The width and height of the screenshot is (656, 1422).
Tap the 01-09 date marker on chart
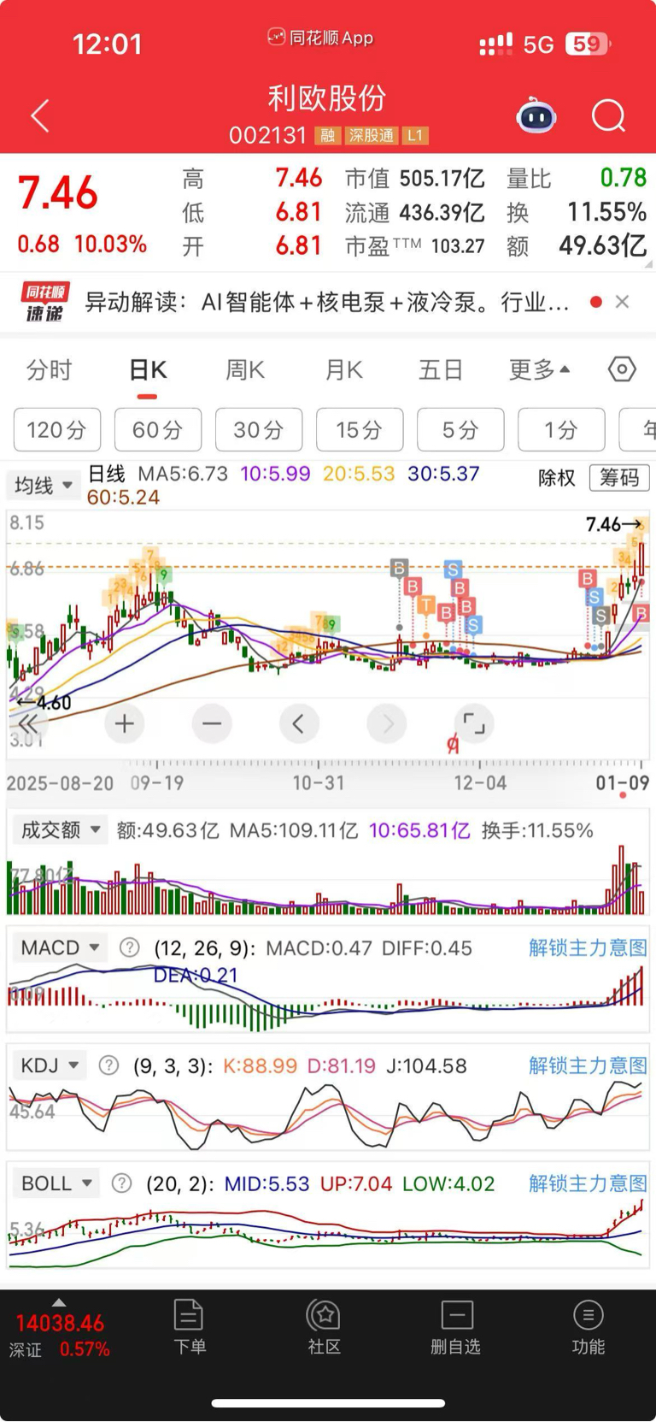(622, 782)
